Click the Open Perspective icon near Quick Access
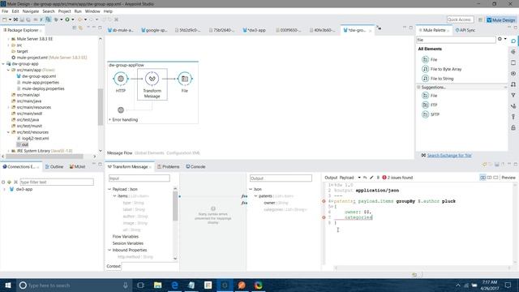519x292 pixels. click(x=480, y=20)
